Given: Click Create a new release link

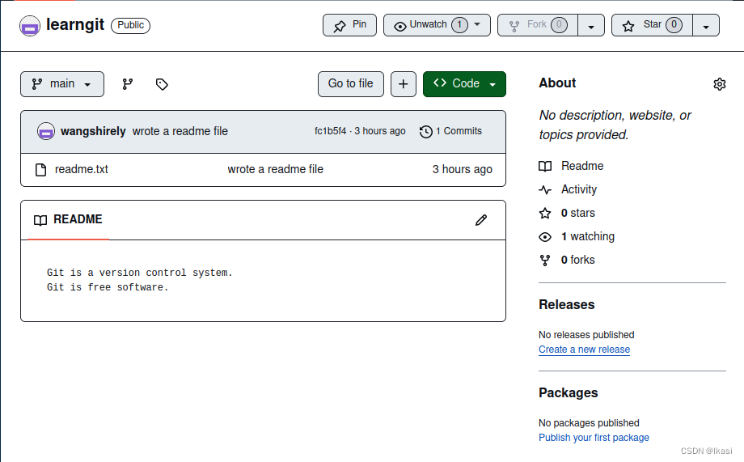Looking at the screenshot, I should point(584,350).
